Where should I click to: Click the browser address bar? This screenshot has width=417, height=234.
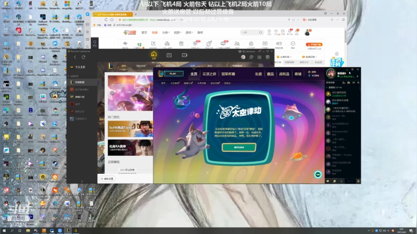202,20
